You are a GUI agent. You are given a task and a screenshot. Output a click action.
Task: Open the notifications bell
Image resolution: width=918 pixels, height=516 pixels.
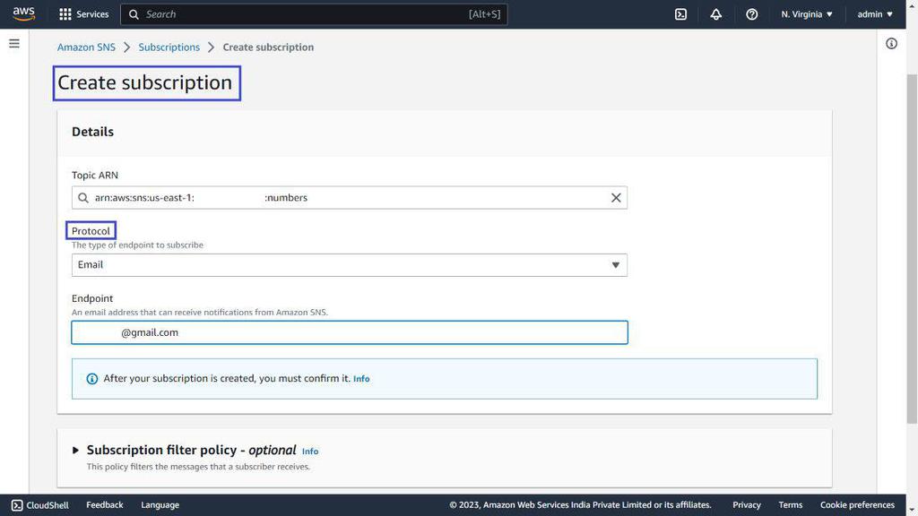click(716, 14)
